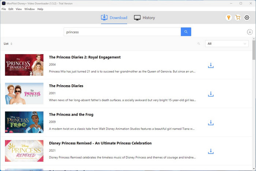Select Princess Diaries 2 poster thumbnail
Image resolution: width=256 pixels, height=171 pixels.
24,65
